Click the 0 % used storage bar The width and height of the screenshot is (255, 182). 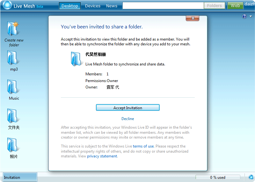(218, 177)
